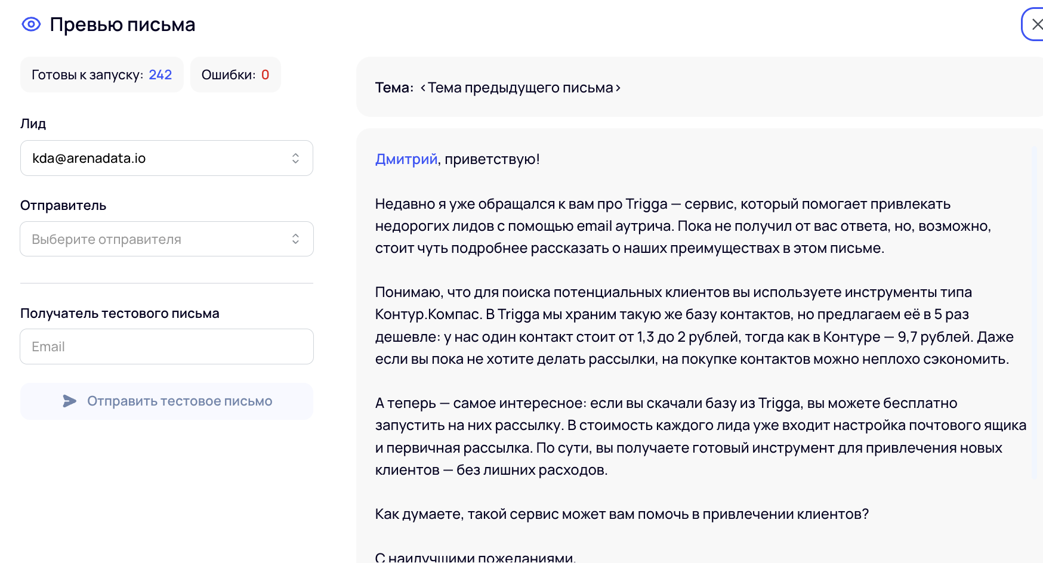Viewport: 1043px width, 563px height.
Task: Focus the Email input for test recipient
Action: [166, 347]
